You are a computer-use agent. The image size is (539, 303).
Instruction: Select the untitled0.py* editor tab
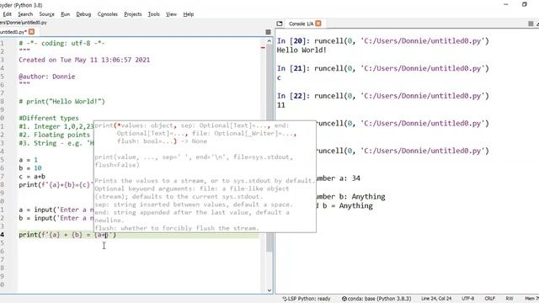[13, 32]
